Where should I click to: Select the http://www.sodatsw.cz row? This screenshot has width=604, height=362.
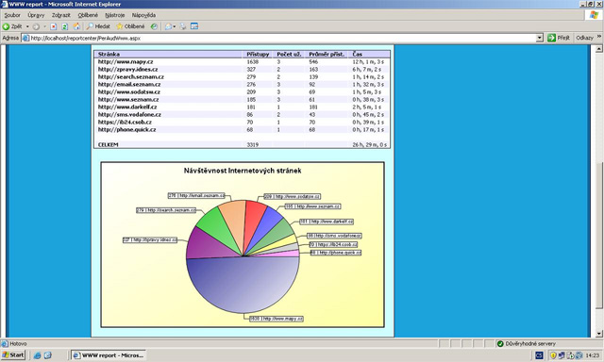coord(242,92)
